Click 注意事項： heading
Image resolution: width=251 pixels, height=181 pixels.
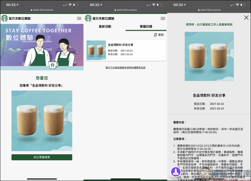click(x=180, y=139)
